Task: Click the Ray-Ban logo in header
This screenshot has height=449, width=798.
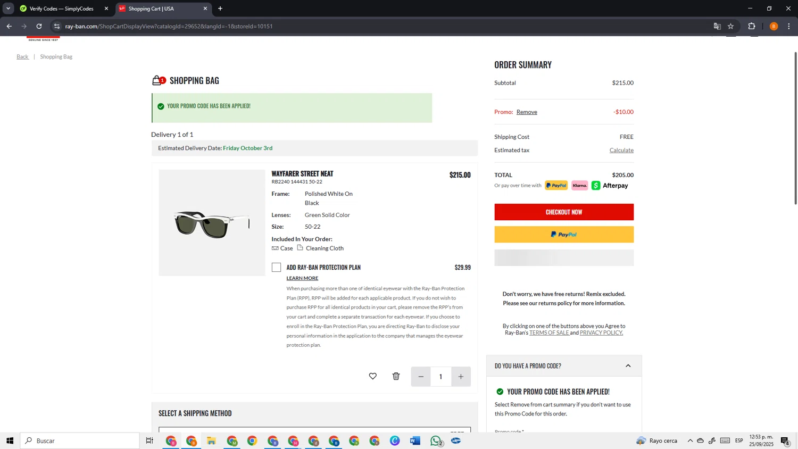Action: pos(43,39)
